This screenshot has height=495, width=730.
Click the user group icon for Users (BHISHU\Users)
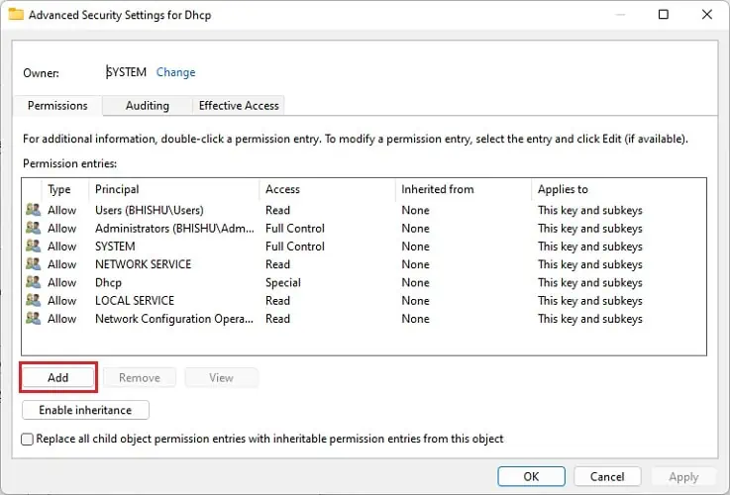[33, 210]
